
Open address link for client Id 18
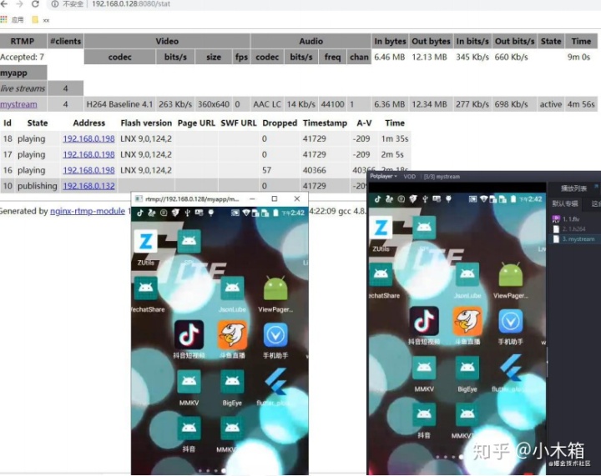point(88,139)
